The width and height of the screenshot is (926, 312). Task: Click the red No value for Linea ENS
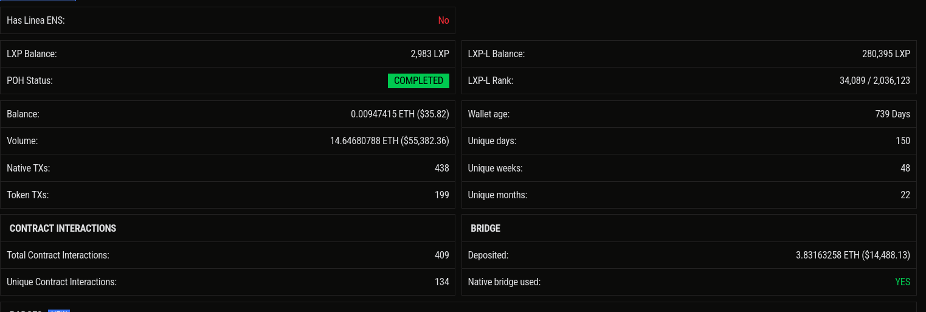coord(443,21)
